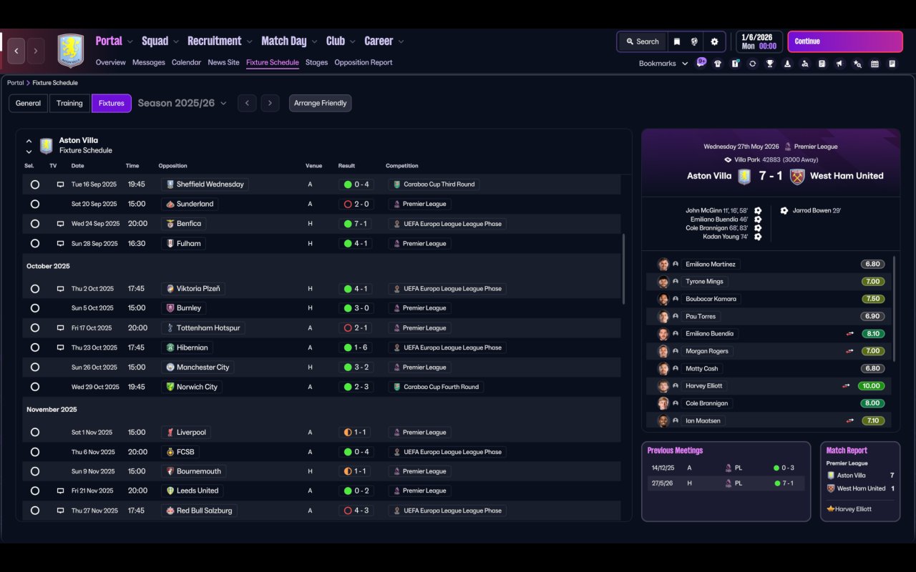
Task: Click TV icon on Red Bull Salzburg row
Action: [61, 511]
